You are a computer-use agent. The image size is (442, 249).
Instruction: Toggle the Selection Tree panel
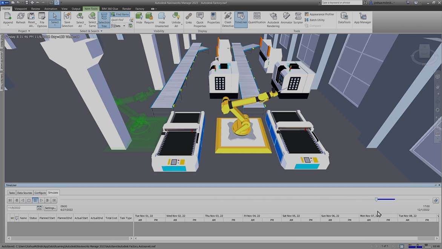coord(104,20)
